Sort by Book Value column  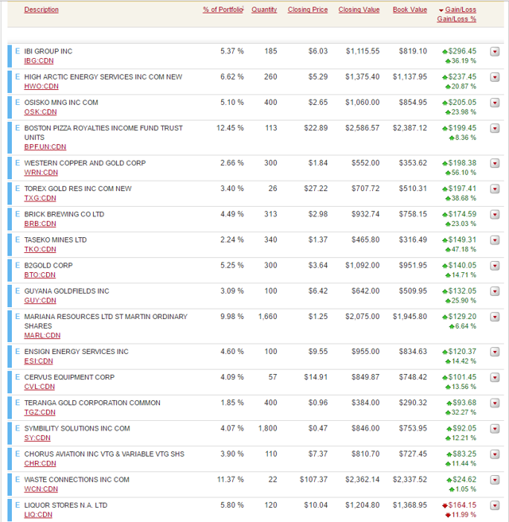click(410, 10)
